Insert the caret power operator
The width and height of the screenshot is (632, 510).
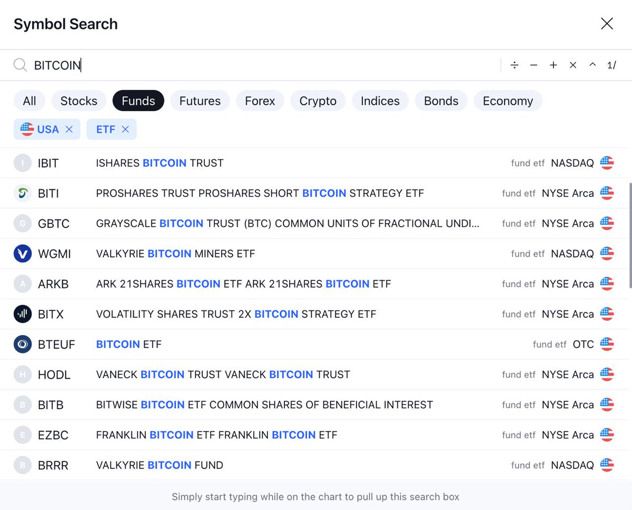pos(592,65)
